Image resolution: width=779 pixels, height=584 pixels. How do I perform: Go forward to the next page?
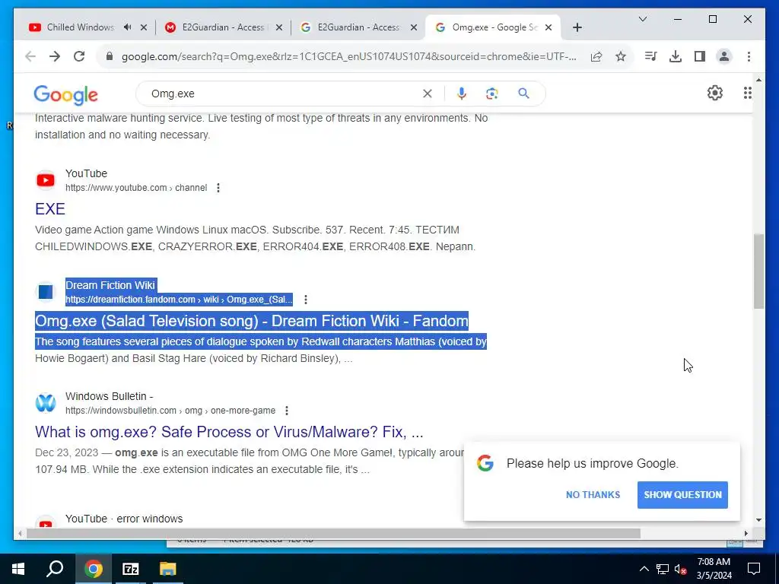(55, 56)
